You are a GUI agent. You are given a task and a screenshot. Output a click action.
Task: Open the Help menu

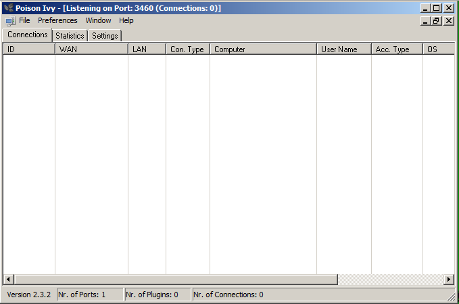pos(126,20)
